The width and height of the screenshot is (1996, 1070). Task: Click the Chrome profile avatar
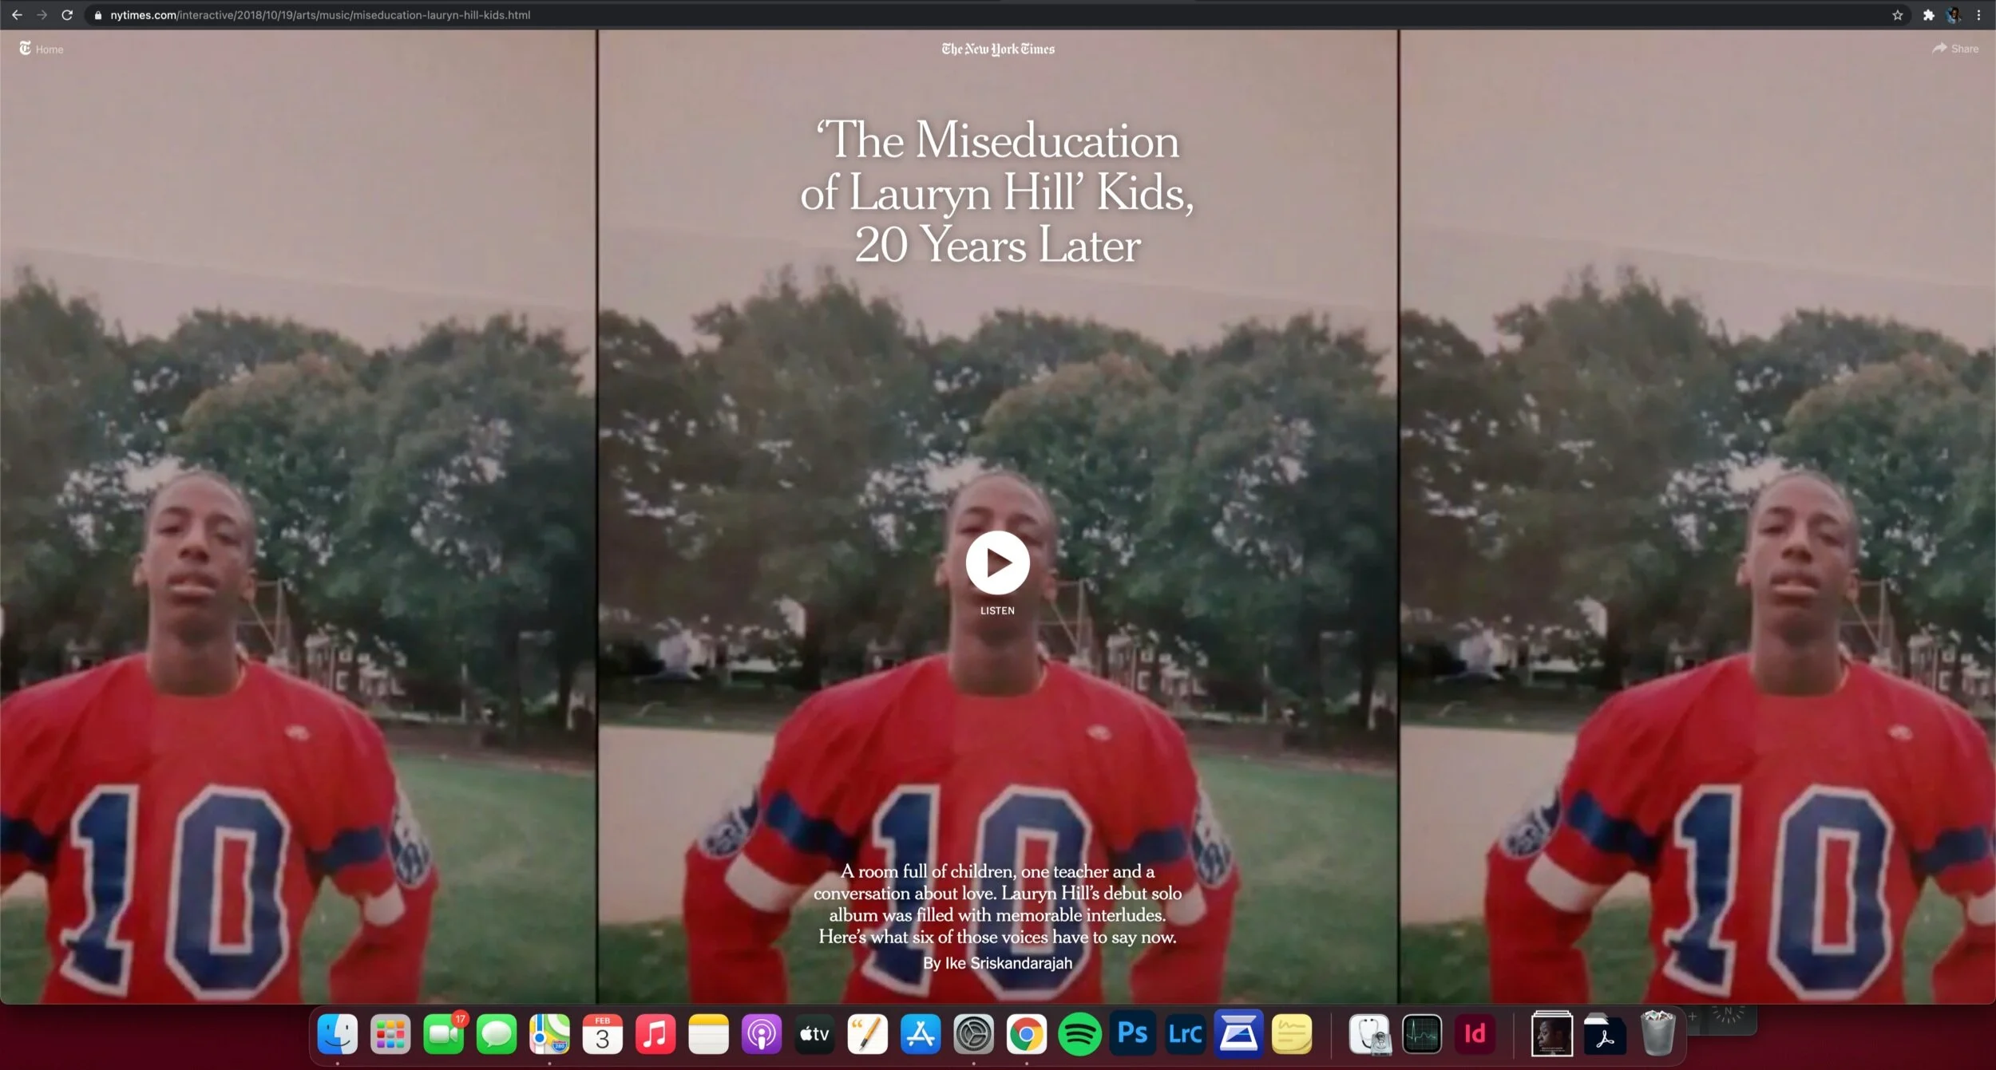pyautogui.click(x=1953, y=15)
